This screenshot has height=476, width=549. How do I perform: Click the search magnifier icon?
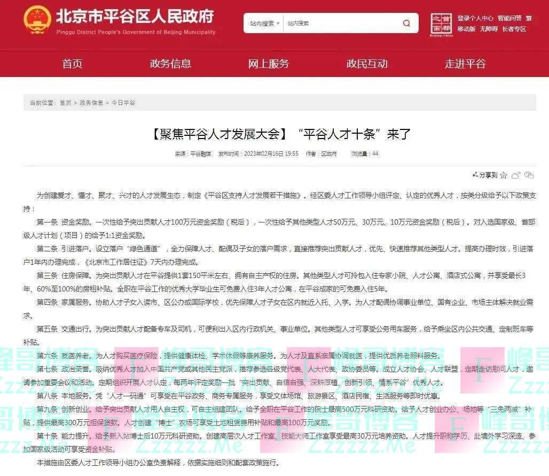tap(406, 24)
